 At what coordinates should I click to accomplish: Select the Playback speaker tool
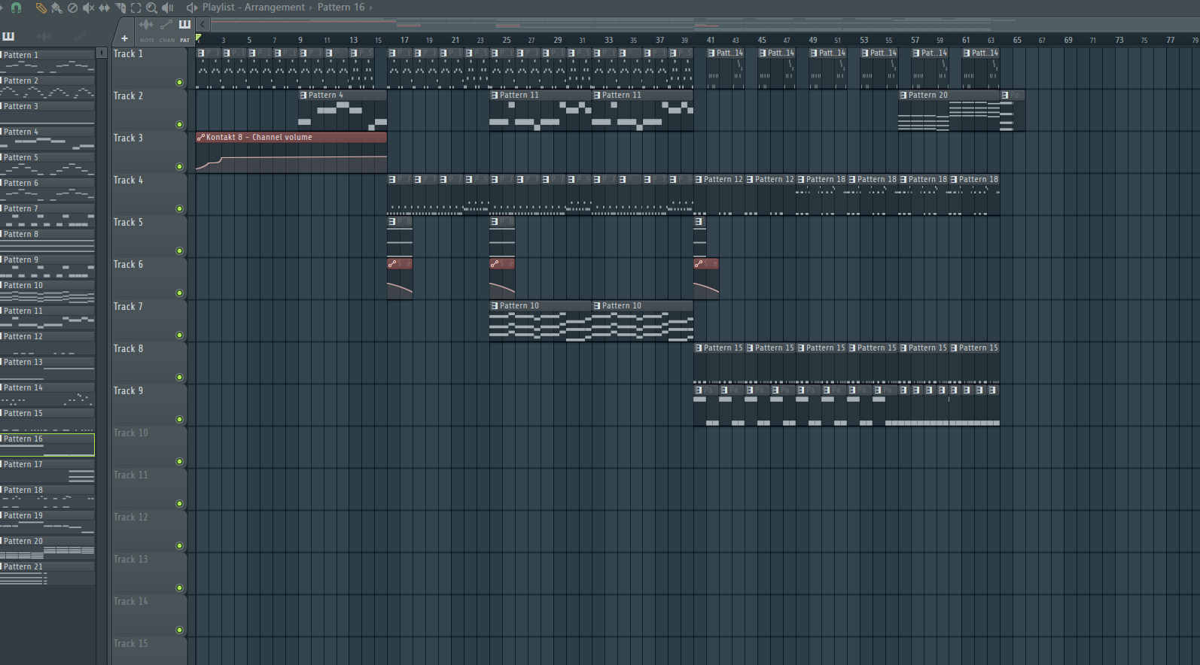[x=167, y=8]
